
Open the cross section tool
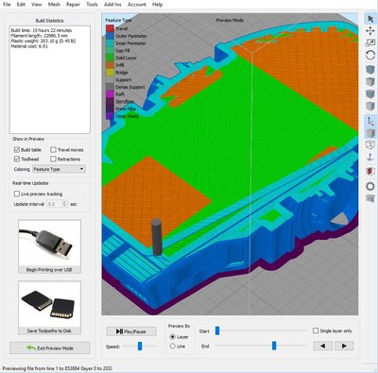coord(370,171)
